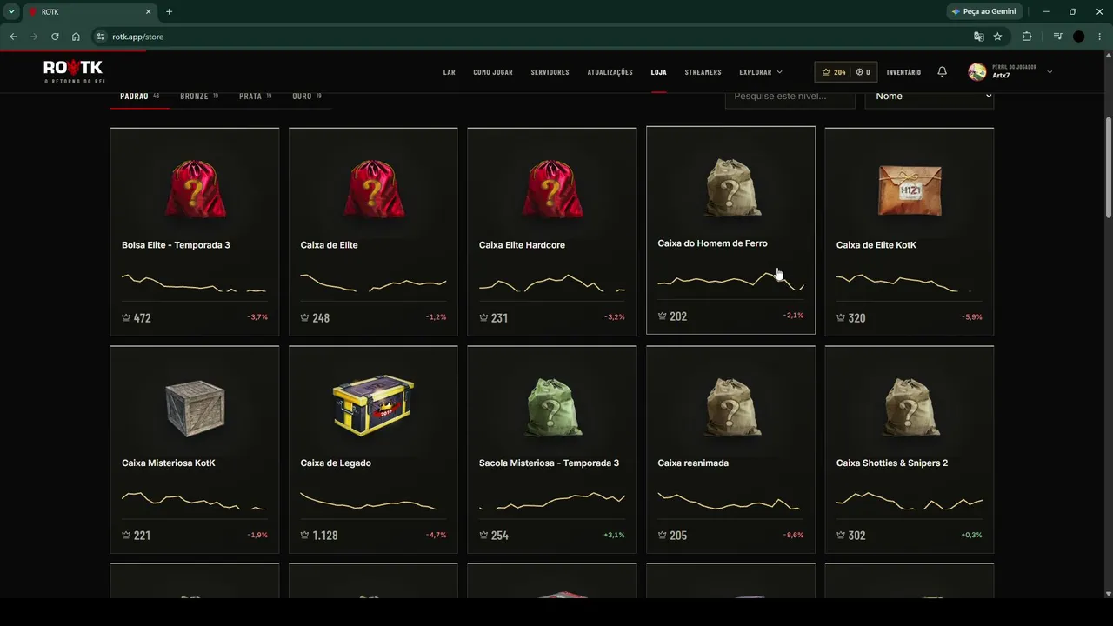Open the Streamers nav item
The width and height of the screenshot is (1113, 626).
coord(703,72)
